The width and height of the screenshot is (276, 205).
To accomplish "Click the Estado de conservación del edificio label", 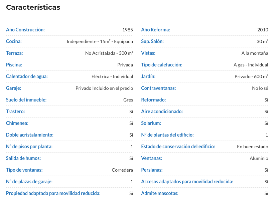I will coord(178,147).
